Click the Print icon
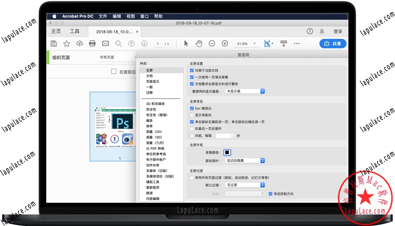This screenshot has width=395, height=226. pos(93,43)
